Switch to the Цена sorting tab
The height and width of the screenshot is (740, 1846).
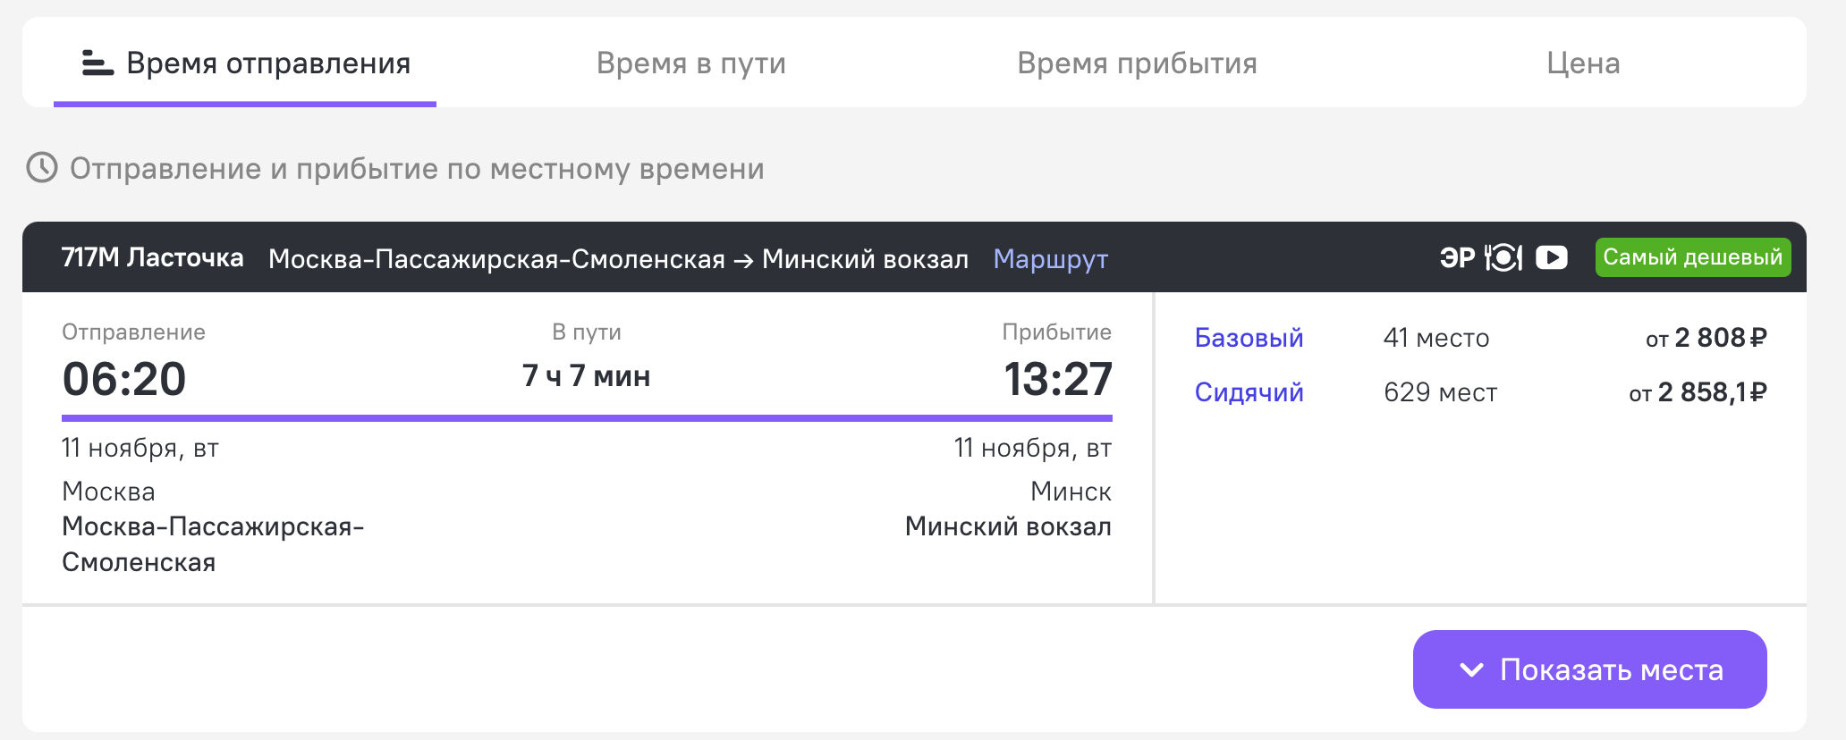(1583, 63)
